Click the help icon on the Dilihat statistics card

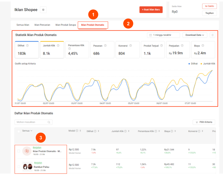click(x=28, y=46)
